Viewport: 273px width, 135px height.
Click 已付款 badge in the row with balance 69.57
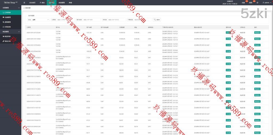(228, 76)
